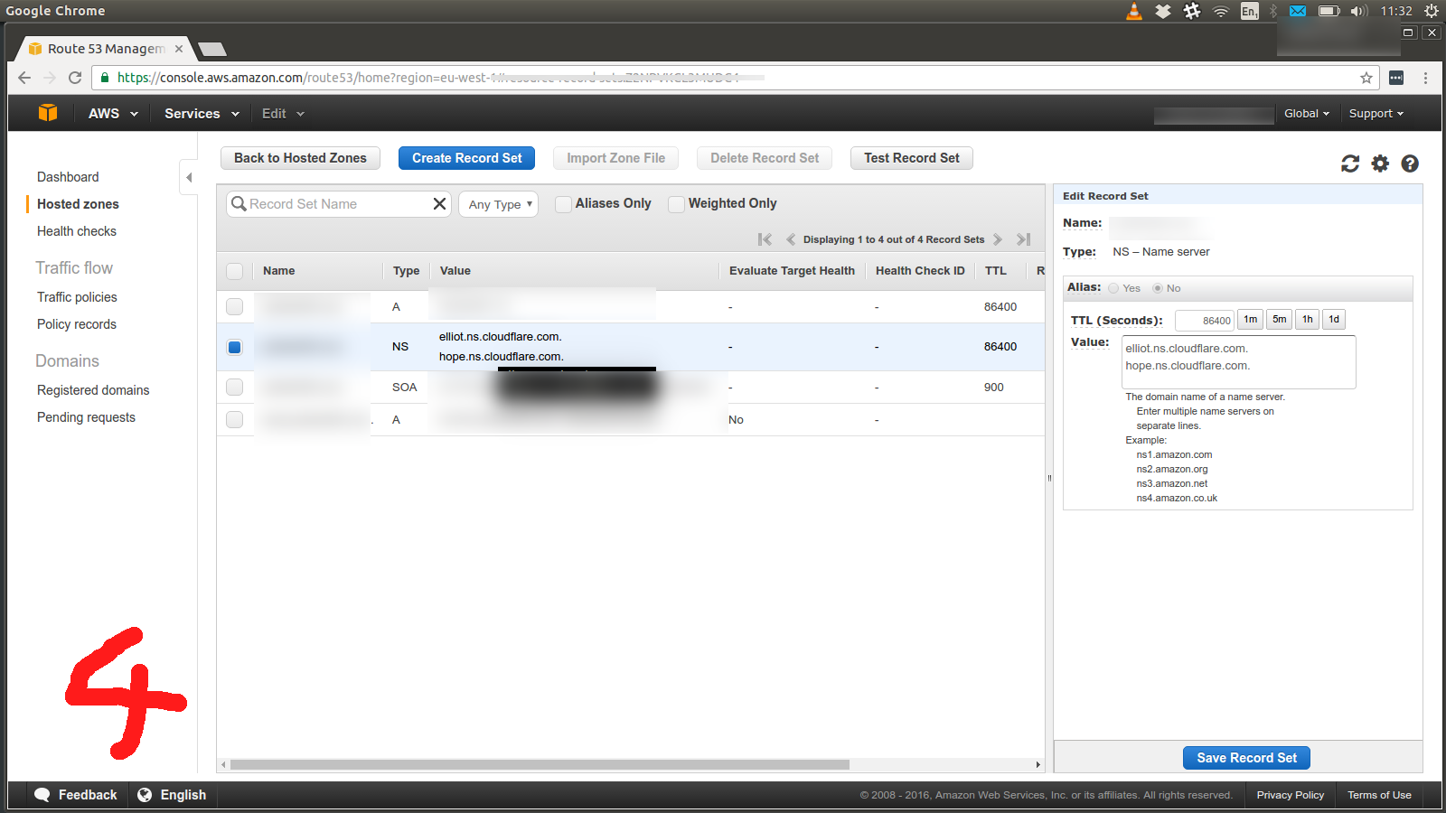The height and width of the screenshot is (813, 1446).
Task: Toggle the select-all checkbox in table header
Action: tap(234, 271)
